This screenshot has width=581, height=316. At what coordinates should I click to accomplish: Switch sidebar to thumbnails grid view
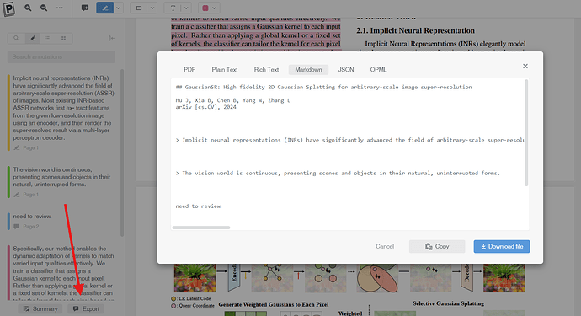click(63, 38)
